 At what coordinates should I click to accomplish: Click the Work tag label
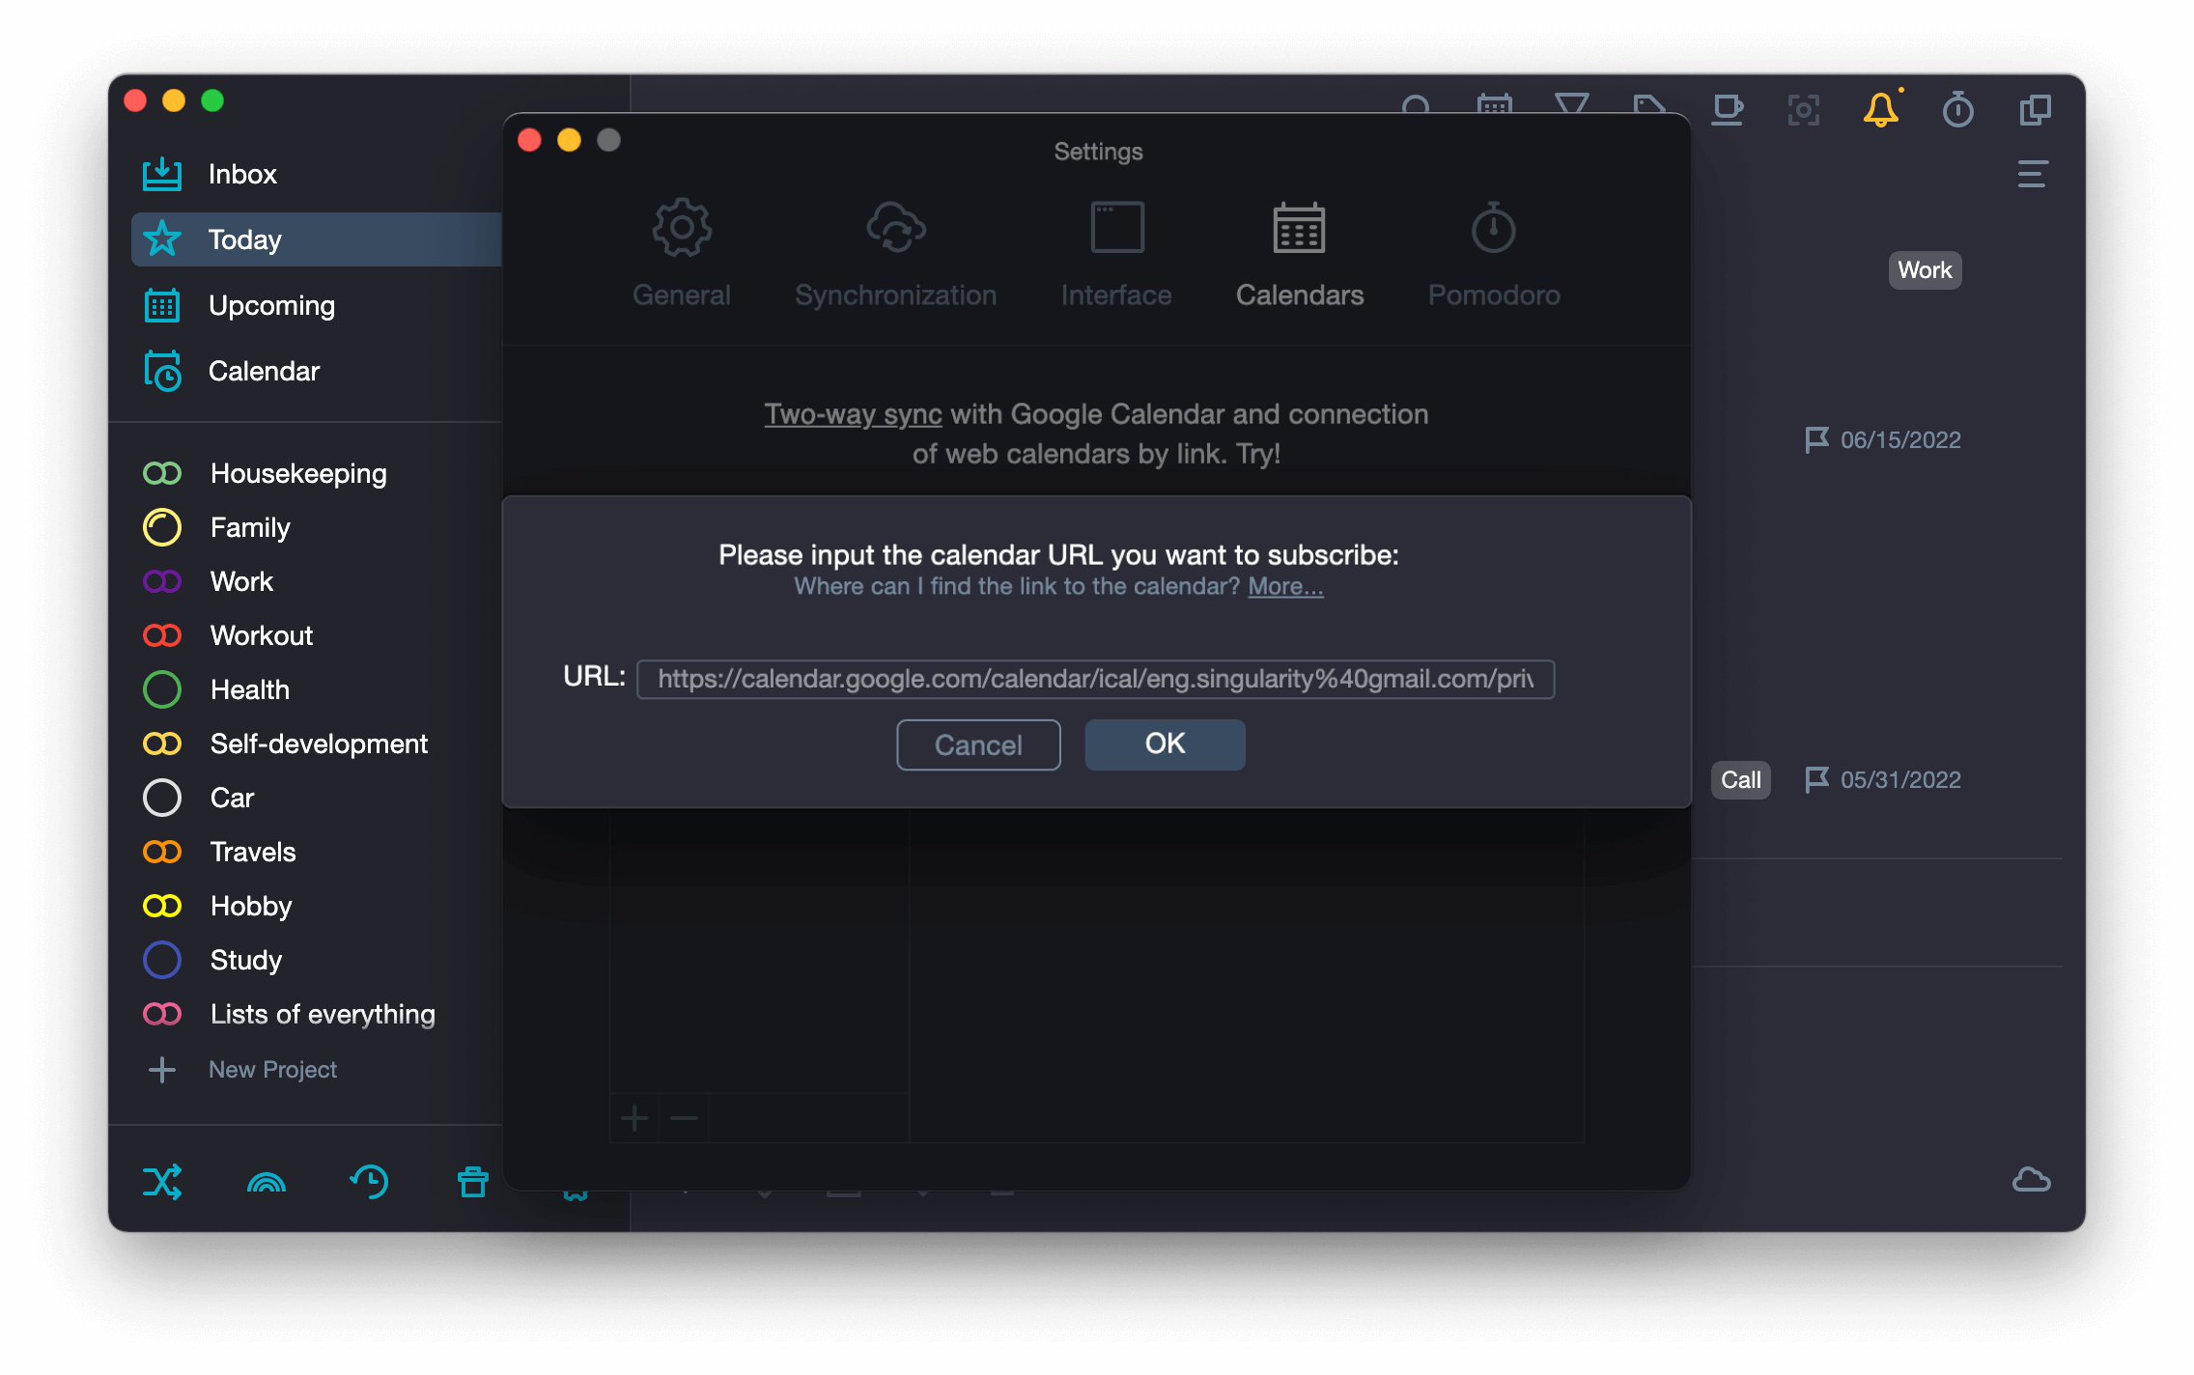1925,270
